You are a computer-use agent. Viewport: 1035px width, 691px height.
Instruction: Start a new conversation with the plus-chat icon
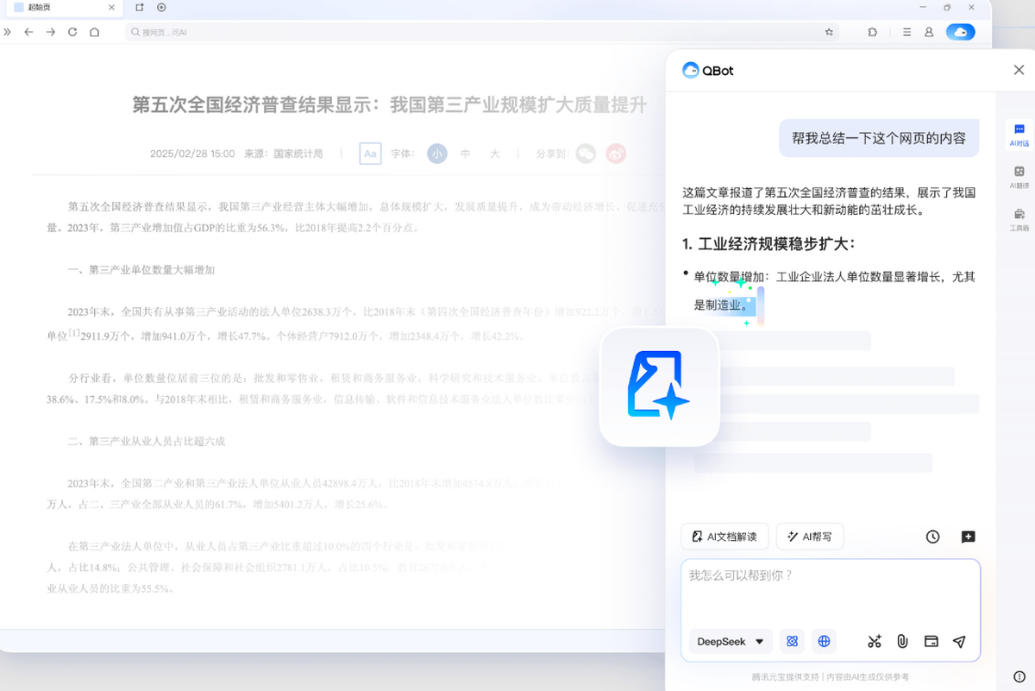click(x=968, y=537)
